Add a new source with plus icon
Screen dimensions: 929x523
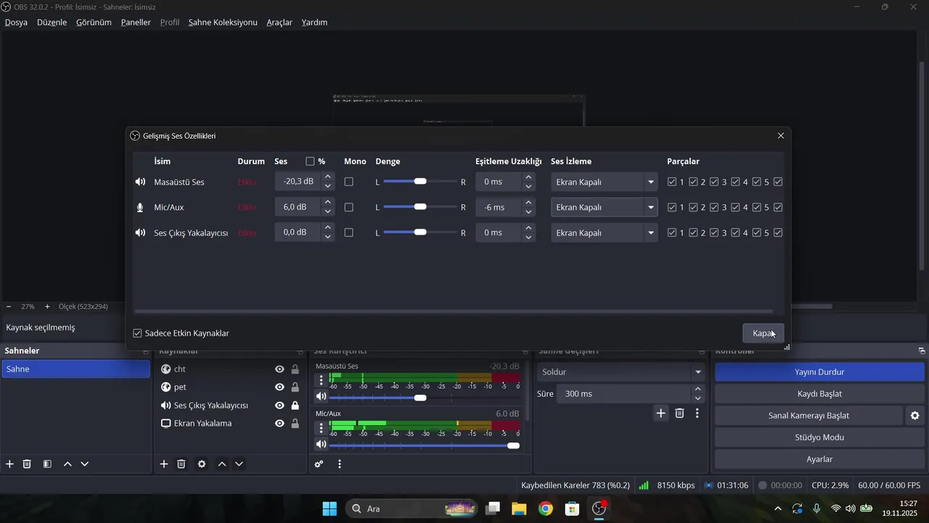164,463
